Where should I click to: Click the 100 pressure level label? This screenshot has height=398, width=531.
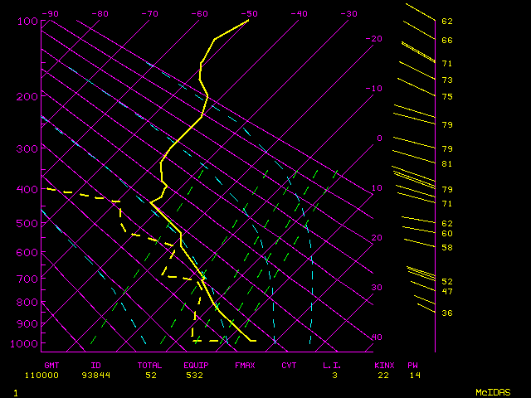click(x=27, y=21)
